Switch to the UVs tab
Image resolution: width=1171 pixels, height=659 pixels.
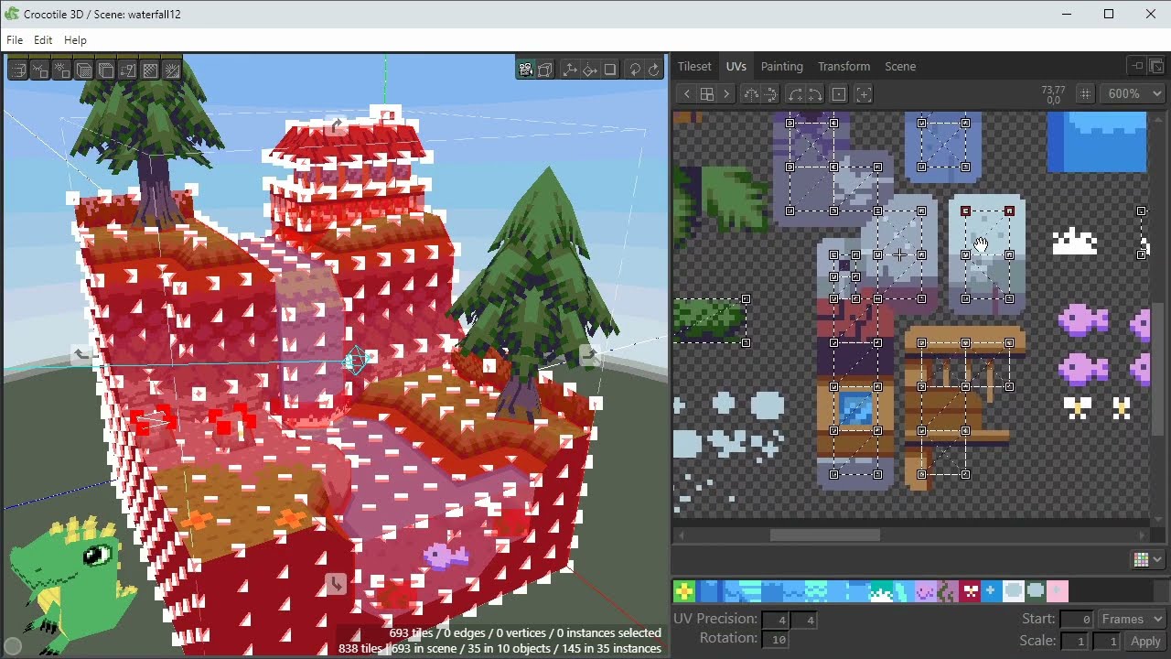point(736,66)
